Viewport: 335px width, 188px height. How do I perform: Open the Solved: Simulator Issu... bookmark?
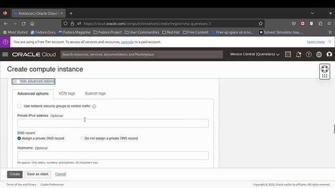tap(281, 32)
